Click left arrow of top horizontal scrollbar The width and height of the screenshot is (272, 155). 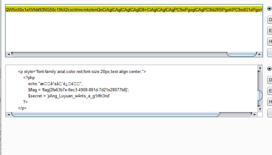(9, 54)
